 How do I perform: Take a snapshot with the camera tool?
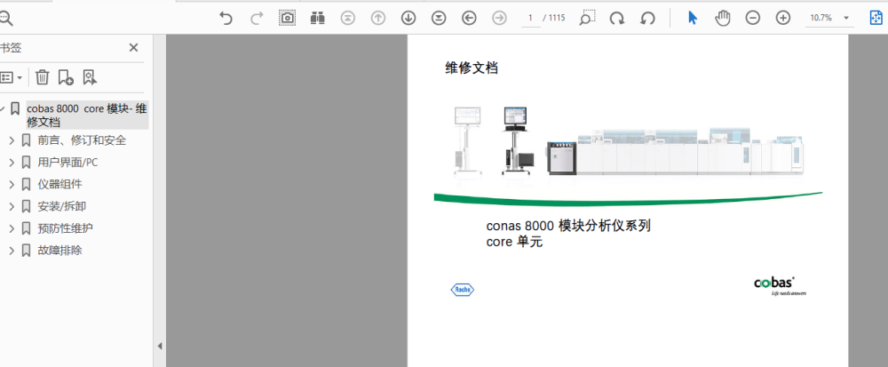[287, 18]
